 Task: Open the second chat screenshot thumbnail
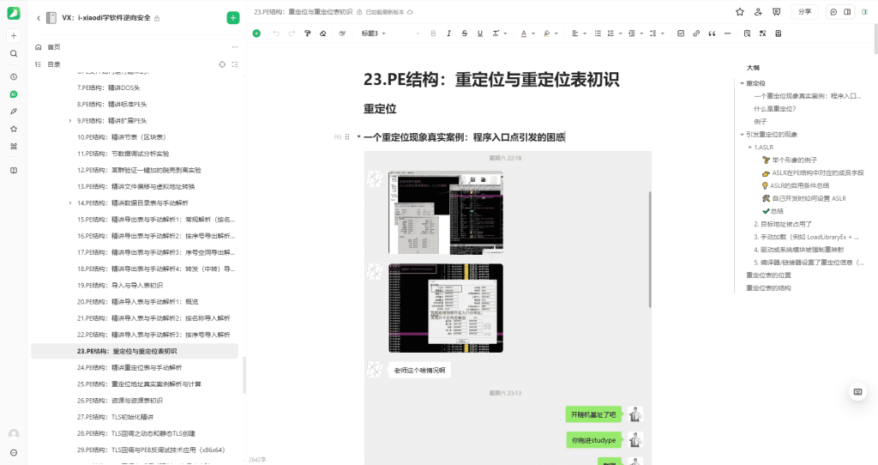446,308
